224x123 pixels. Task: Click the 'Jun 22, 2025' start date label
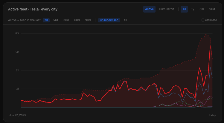(x=18, y=115)
